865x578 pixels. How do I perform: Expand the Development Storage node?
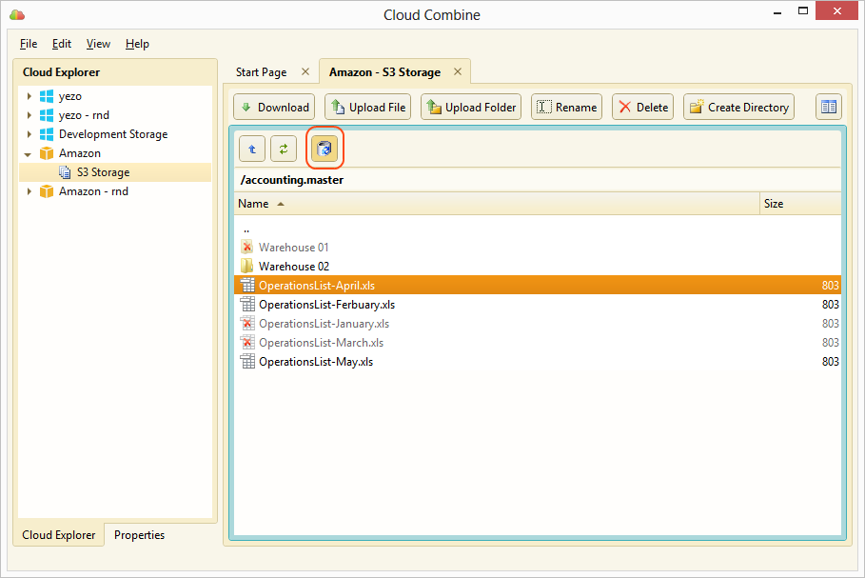pos(29,134)
